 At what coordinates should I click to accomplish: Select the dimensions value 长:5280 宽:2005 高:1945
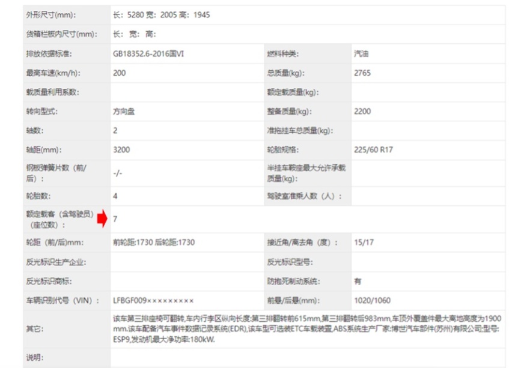click(x=161, y=15)
